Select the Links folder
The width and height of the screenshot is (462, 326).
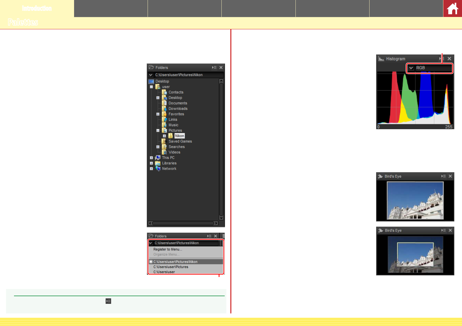pyautogui.click(x=173, y=120)
